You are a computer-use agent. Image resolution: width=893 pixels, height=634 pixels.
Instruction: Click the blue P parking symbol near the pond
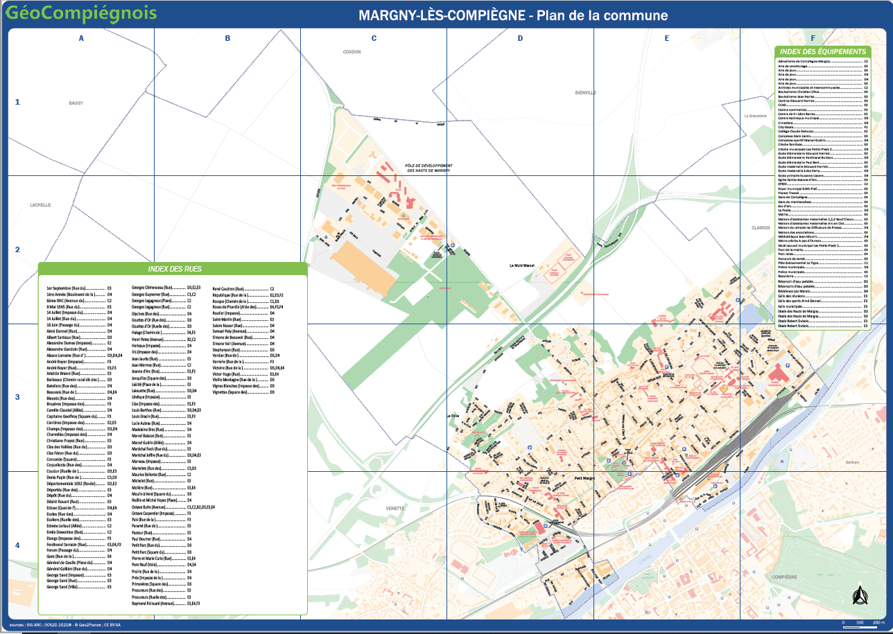point(737,301)
